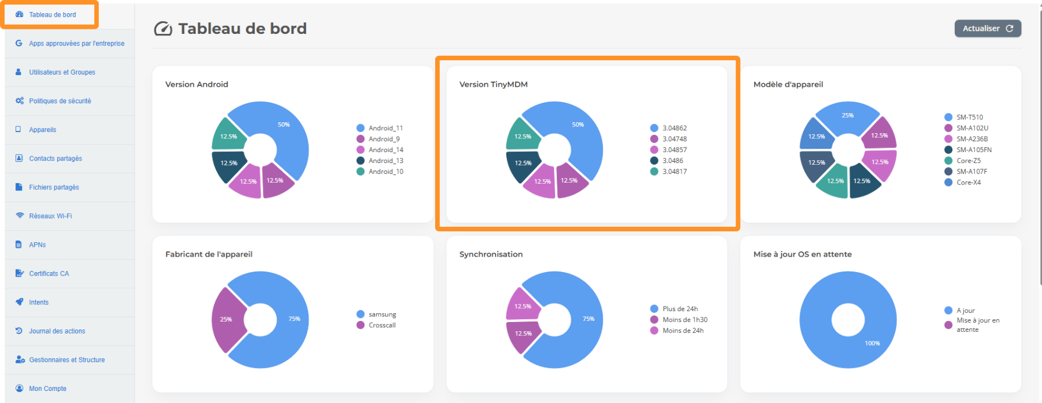
Task: Click the Réseaux Wi-Fi signal icon
Action: click(20, 216)
